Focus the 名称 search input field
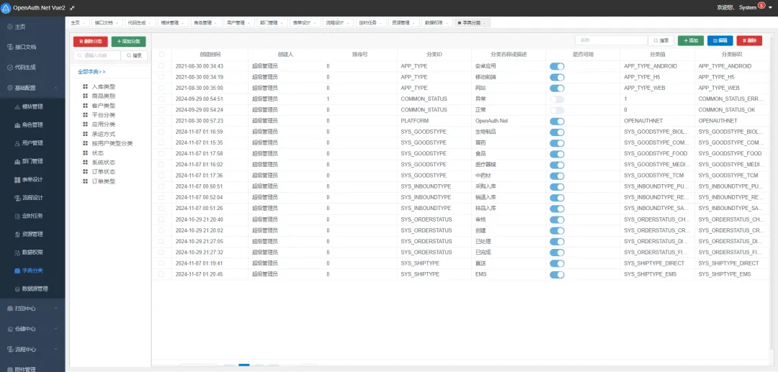The width and height of the screenshot is (778, 372). 612,40
